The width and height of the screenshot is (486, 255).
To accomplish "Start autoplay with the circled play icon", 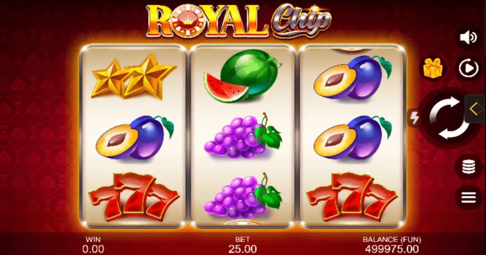I will tap(469, 68).
